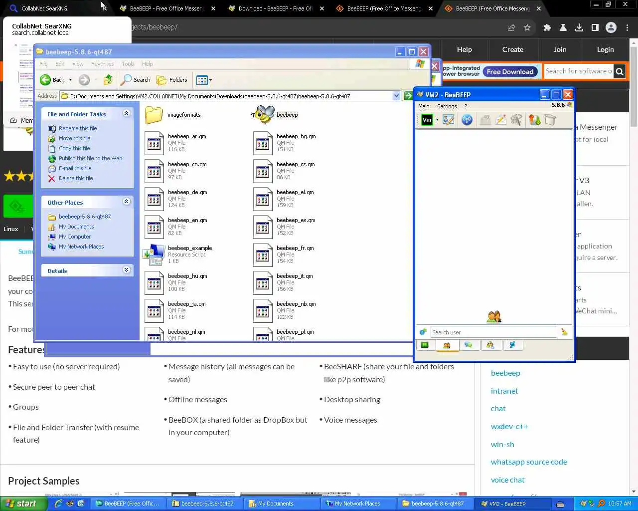Image resolution: width=638 pixels, height=511 pixels.
Task: Click the Start button on taskbar
Action: pyautogui.click(x=23, y=504)
